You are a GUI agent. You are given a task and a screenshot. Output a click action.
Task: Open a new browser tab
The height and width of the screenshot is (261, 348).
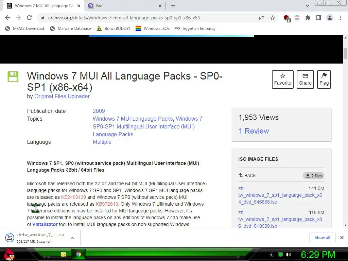(173, 6)
